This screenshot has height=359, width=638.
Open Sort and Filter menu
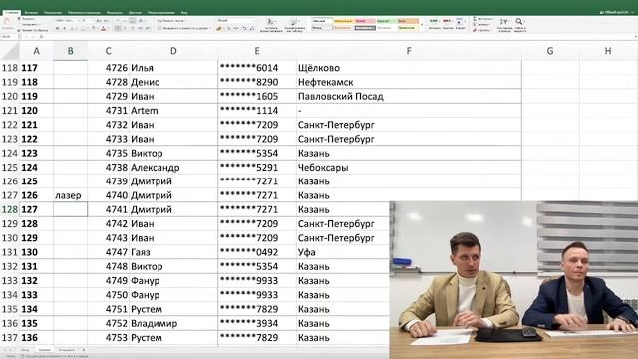504,24
